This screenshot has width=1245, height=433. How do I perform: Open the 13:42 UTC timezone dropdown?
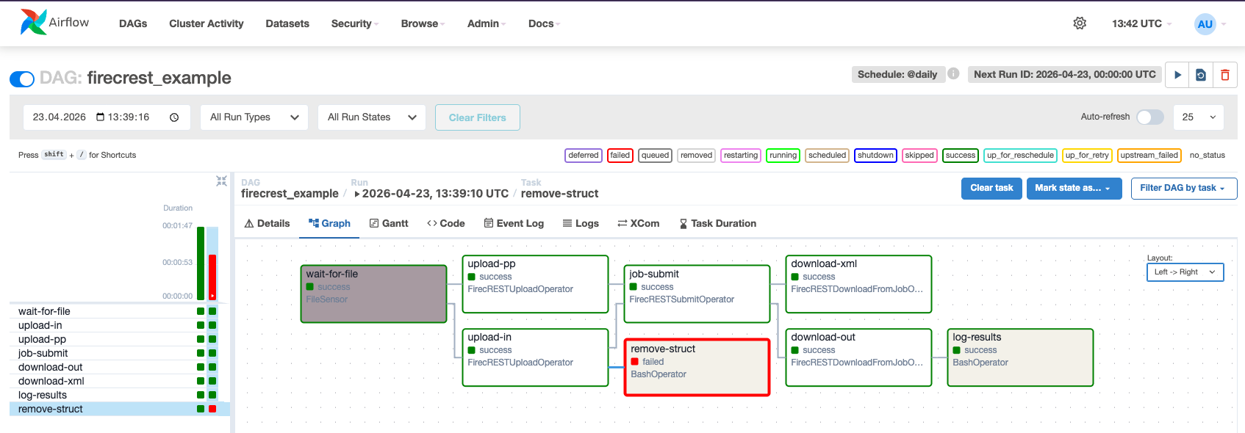click(1141, 23)
